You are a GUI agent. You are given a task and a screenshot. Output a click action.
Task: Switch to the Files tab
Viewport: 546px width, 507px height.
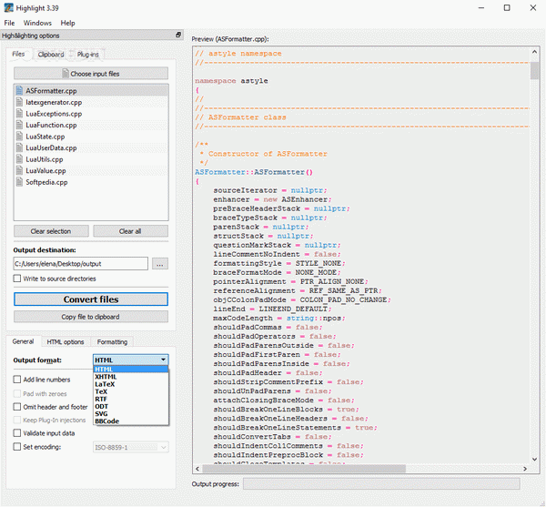tap(18, 54)
